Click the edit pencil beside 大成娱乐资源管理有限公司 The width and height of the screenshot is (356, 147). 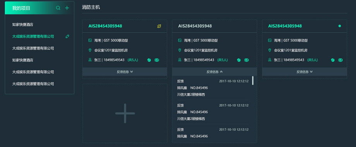(x=67, y=36)
